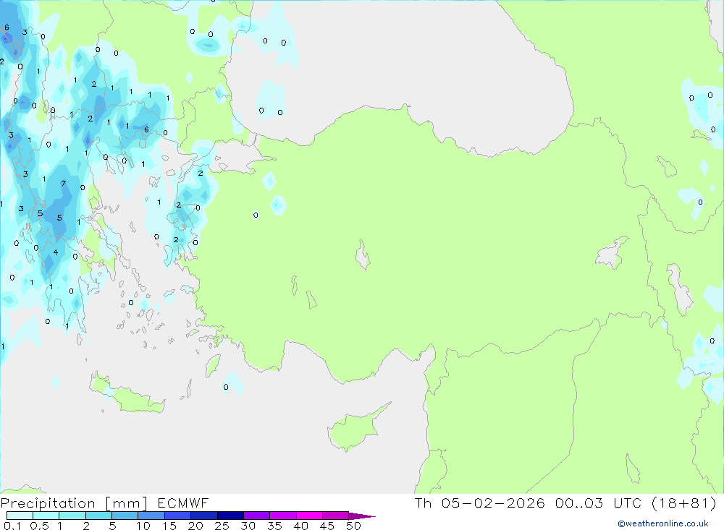Click the '30' legend scale label
This screenshot has width=724, height=530.
(x=248, y=526)
